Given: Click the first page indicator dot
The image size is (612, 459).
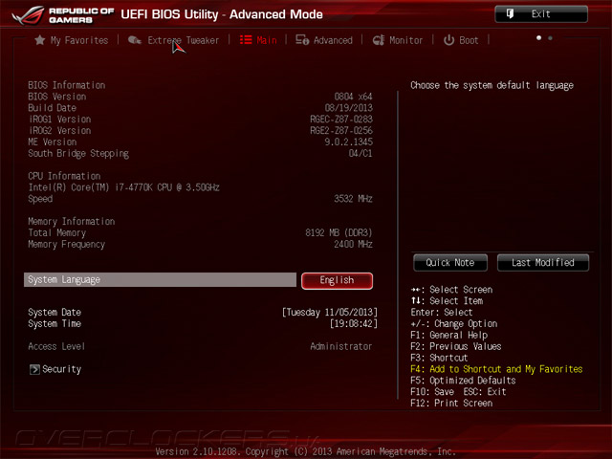Looking at the screenshot, I should (x=539, y=38).
